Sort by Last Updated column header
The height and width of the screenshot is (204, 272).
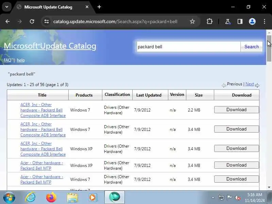(x=149, y=95)
